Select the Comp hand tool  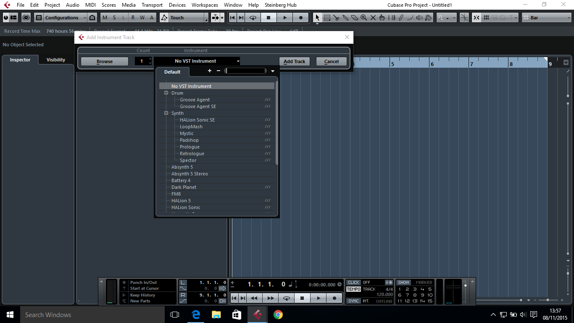point(382,18)
